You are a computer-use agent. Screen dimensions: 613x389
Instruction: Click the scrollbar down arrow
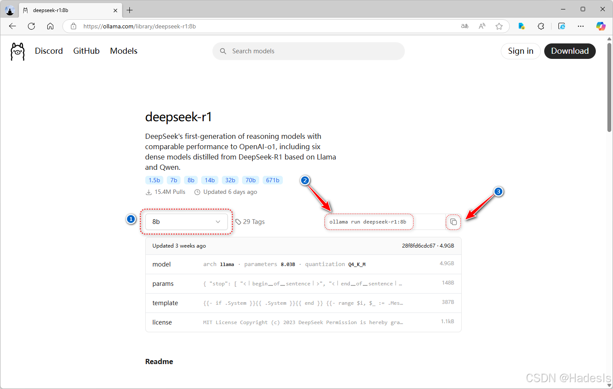pyautogui.click(x=609, y=386)
